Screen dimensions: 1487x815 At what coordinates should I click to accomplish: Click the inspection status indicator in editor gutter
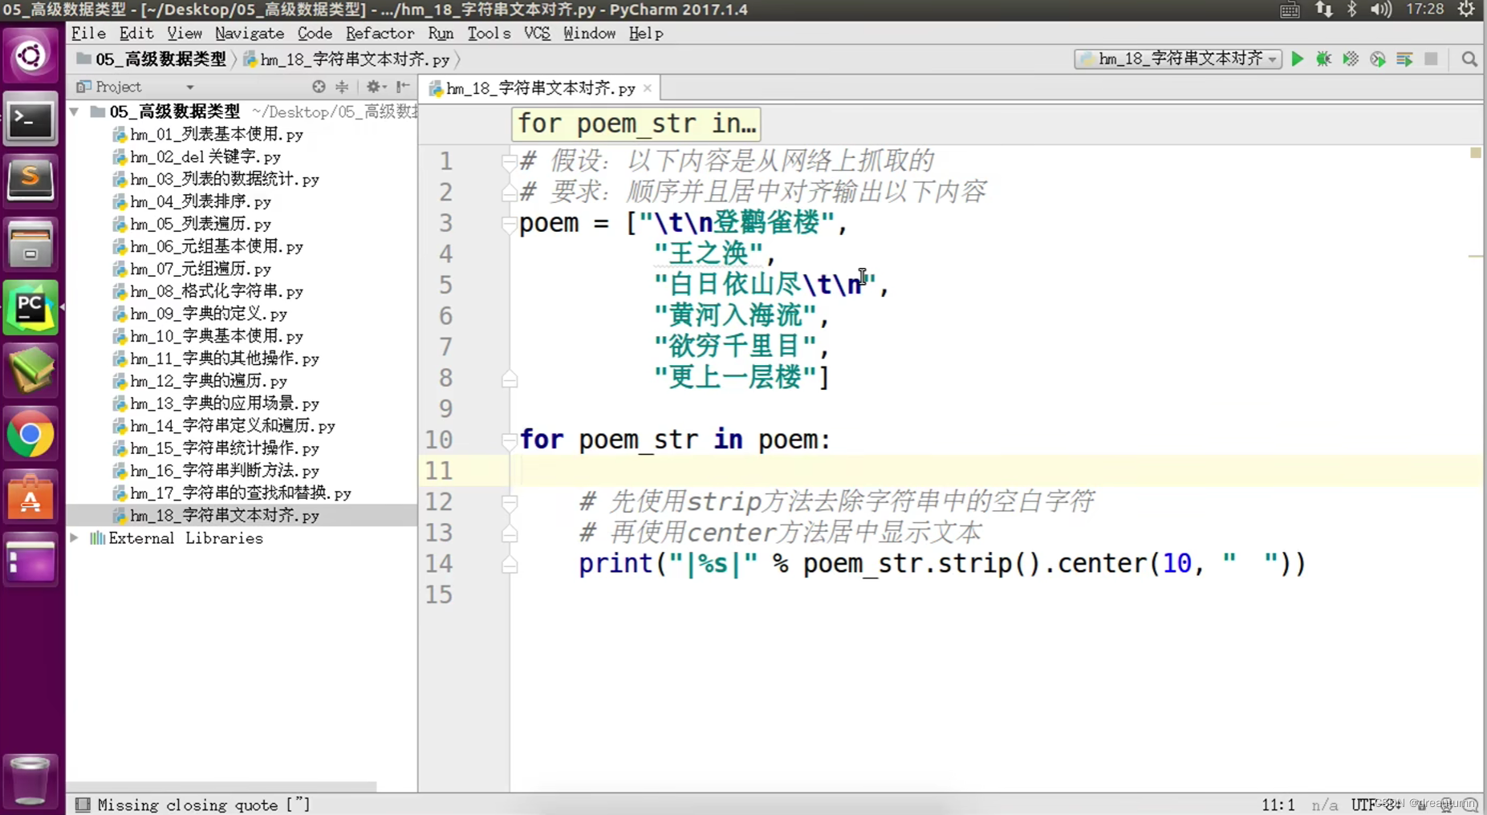click(1475, 152)
